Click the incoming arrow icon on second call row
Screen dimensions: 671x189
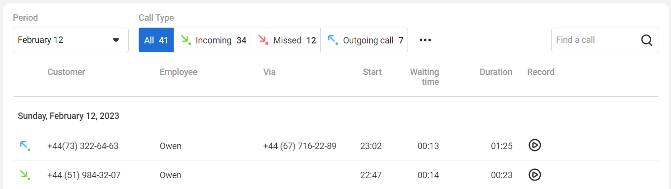coord(25,175)
